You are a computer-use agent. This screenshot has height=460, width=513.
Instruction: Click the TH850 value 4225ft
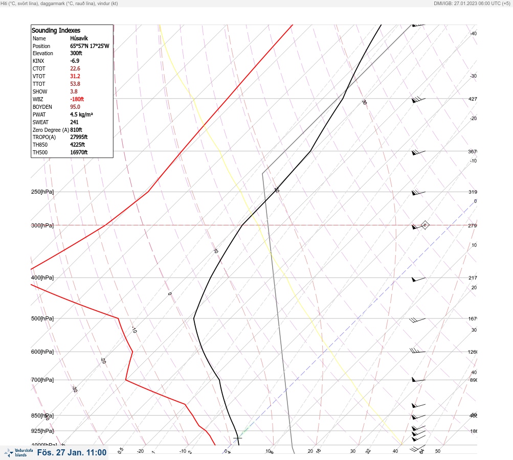tap(78, 145)
